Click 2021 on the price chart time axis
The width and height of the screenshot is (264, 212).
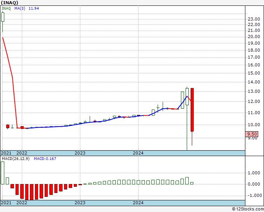(6, 153)
